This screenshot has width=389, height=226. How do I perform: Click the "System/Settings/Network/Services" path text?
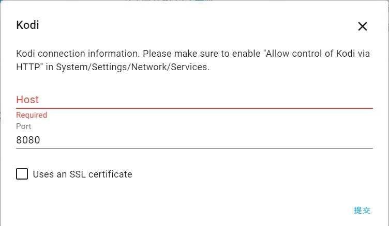(132, 68)
